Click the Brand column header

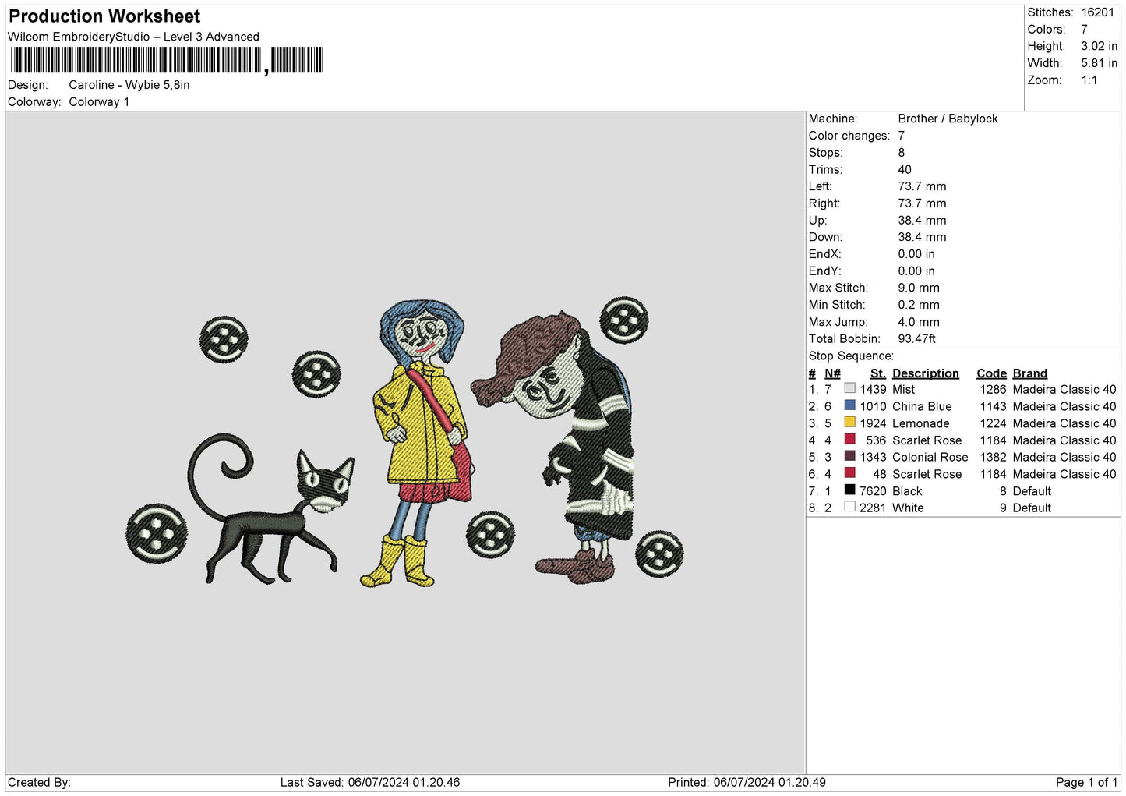point(1029,373)
